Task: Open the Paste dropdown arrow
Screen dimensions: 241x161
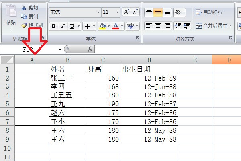Action: point(11,29)
